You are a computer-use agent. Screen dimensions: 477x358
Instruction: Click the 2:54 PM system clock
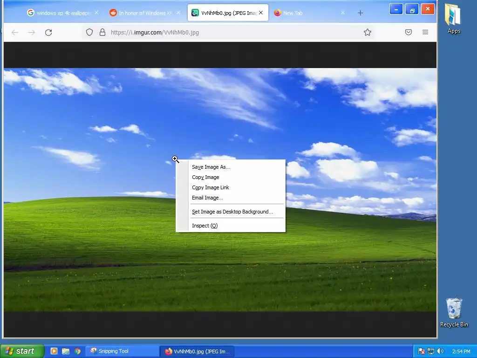click(461, 351)
